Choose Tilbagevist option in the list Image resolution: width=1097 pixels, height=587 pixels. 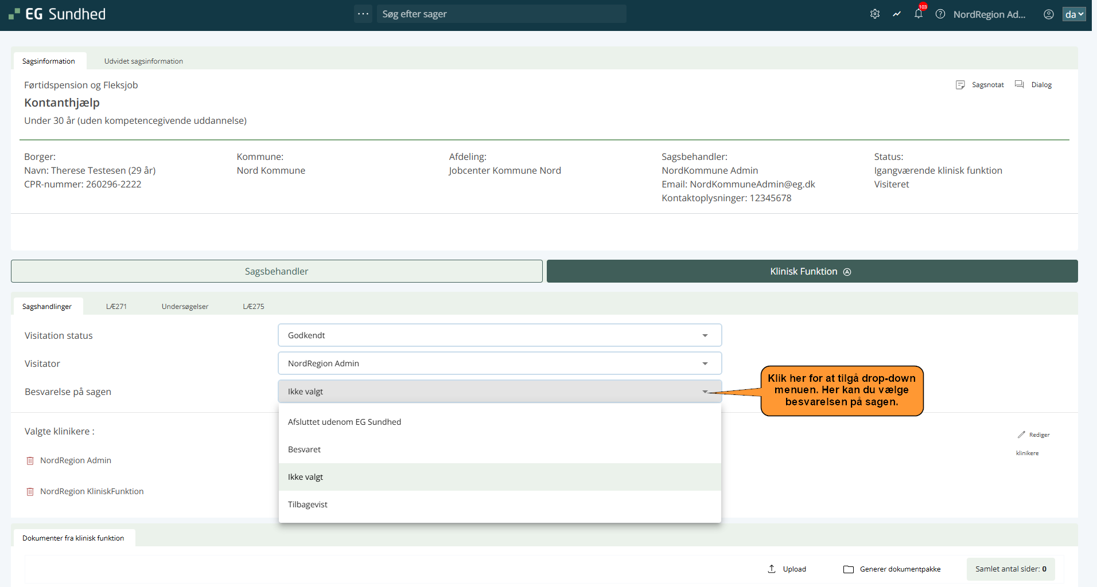[308, 504]
